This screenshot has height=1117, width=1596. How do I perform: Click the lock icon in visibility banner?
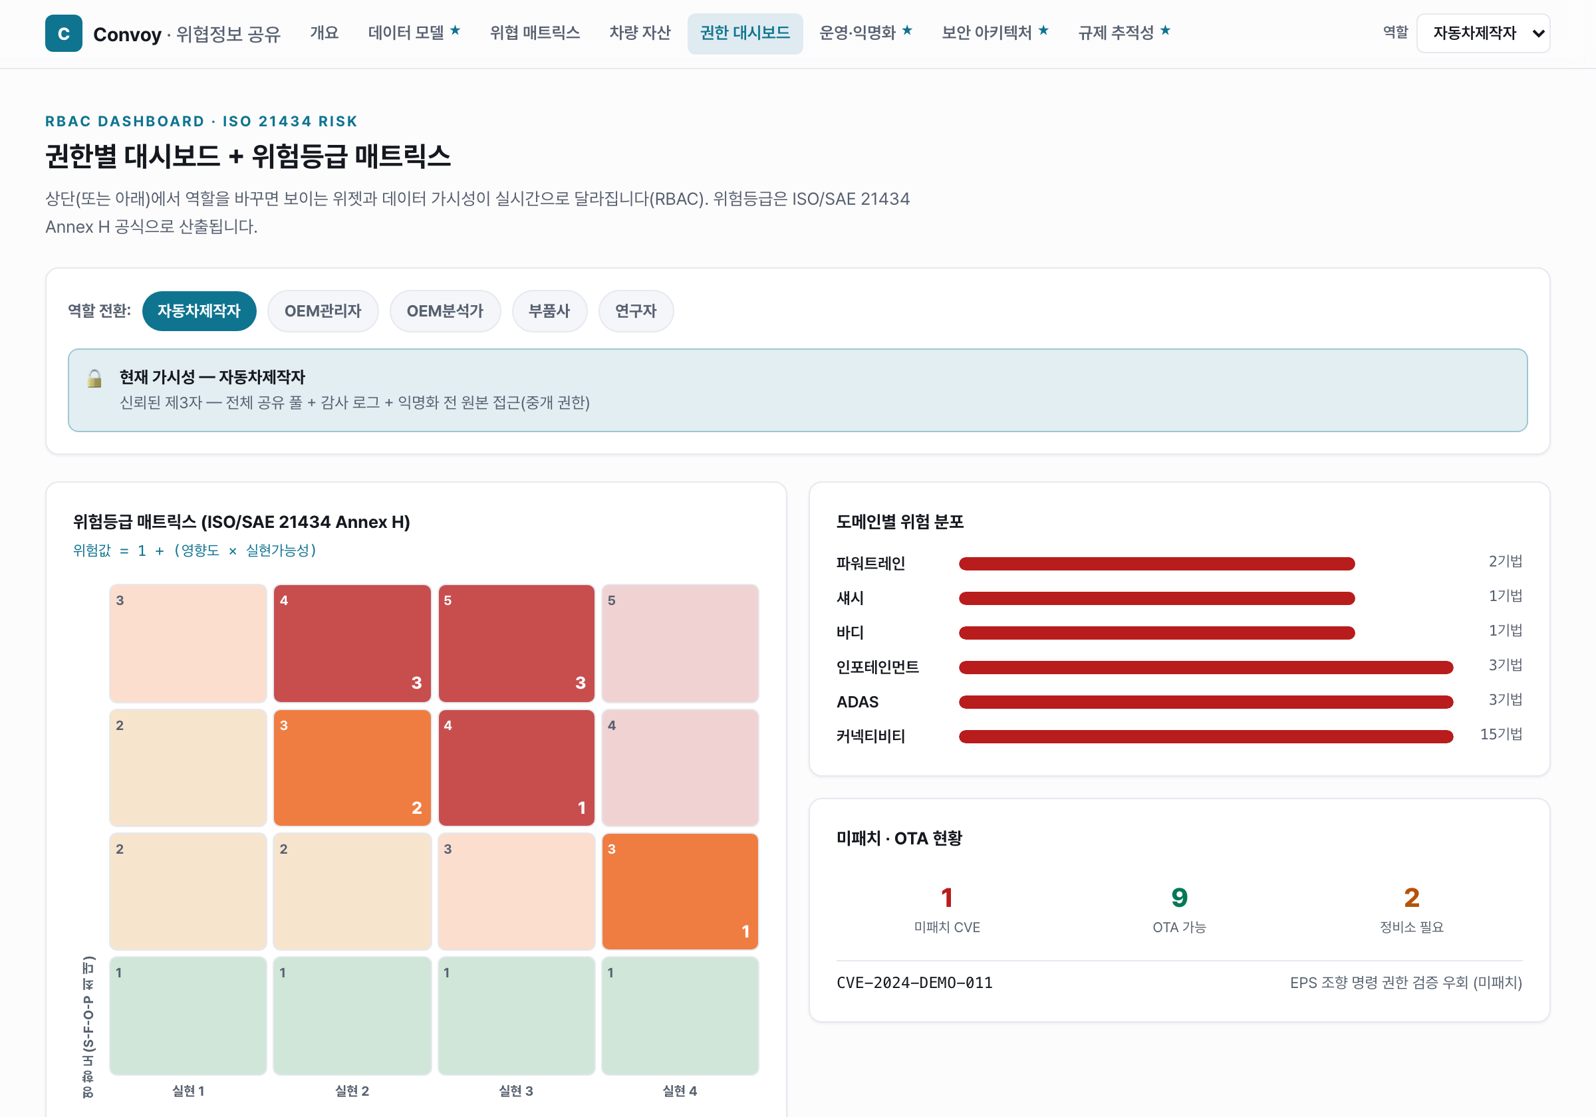[94, 378]
